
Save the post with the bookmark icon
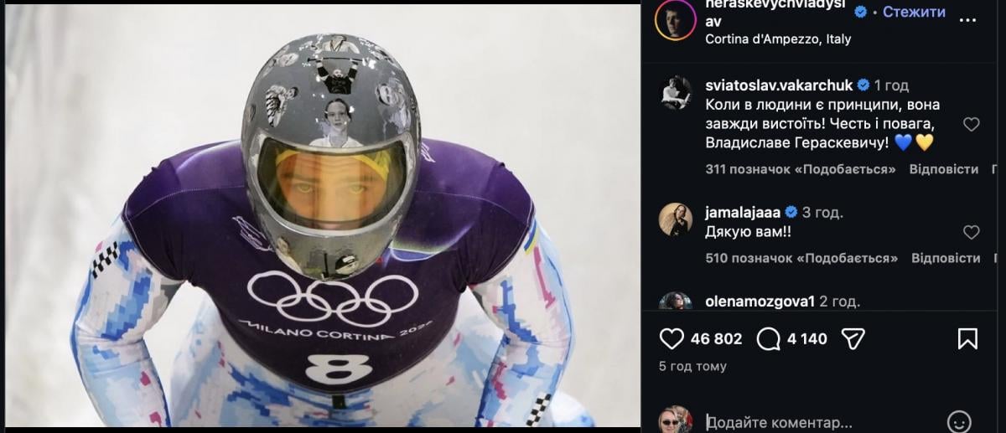point(967,338)
